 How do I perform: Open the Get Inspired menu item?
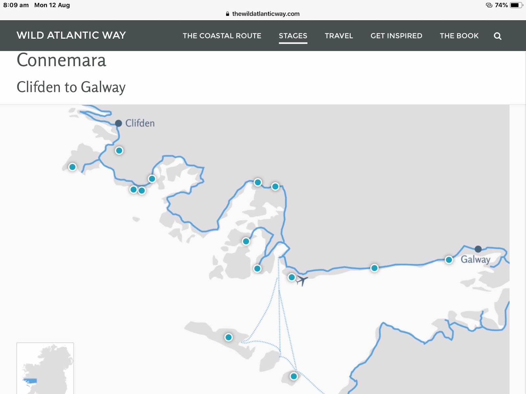click(396, 36)
